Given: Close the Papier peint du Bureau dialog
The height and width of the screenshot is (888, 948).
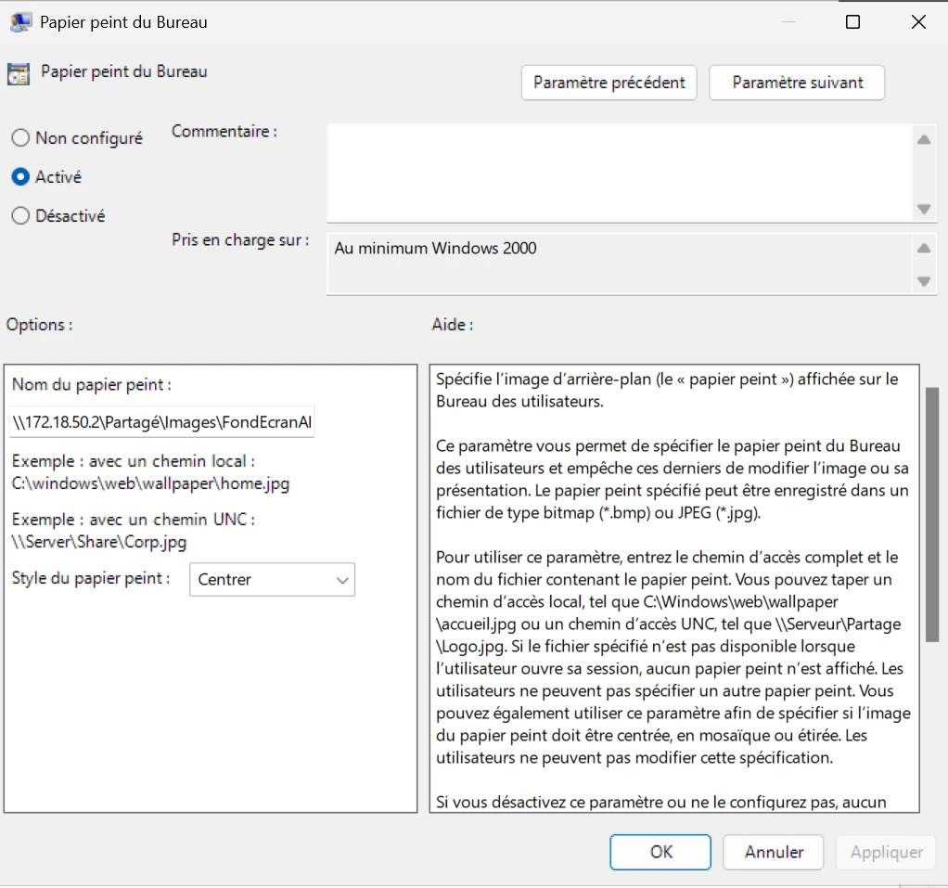Looking at the screenshot, I should [918, 22].
